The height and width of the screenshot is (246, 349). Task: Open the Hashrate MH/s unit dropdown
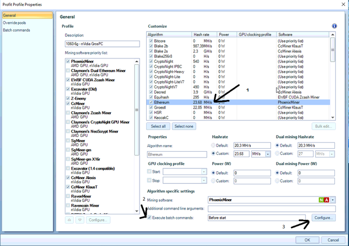(x=268, y=154)
